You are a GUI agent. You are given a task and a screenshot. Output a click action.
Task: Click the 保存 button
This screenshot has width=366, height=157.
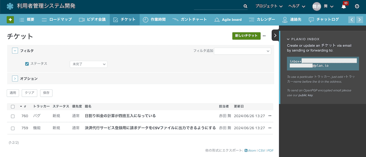[x=46, y=93]
